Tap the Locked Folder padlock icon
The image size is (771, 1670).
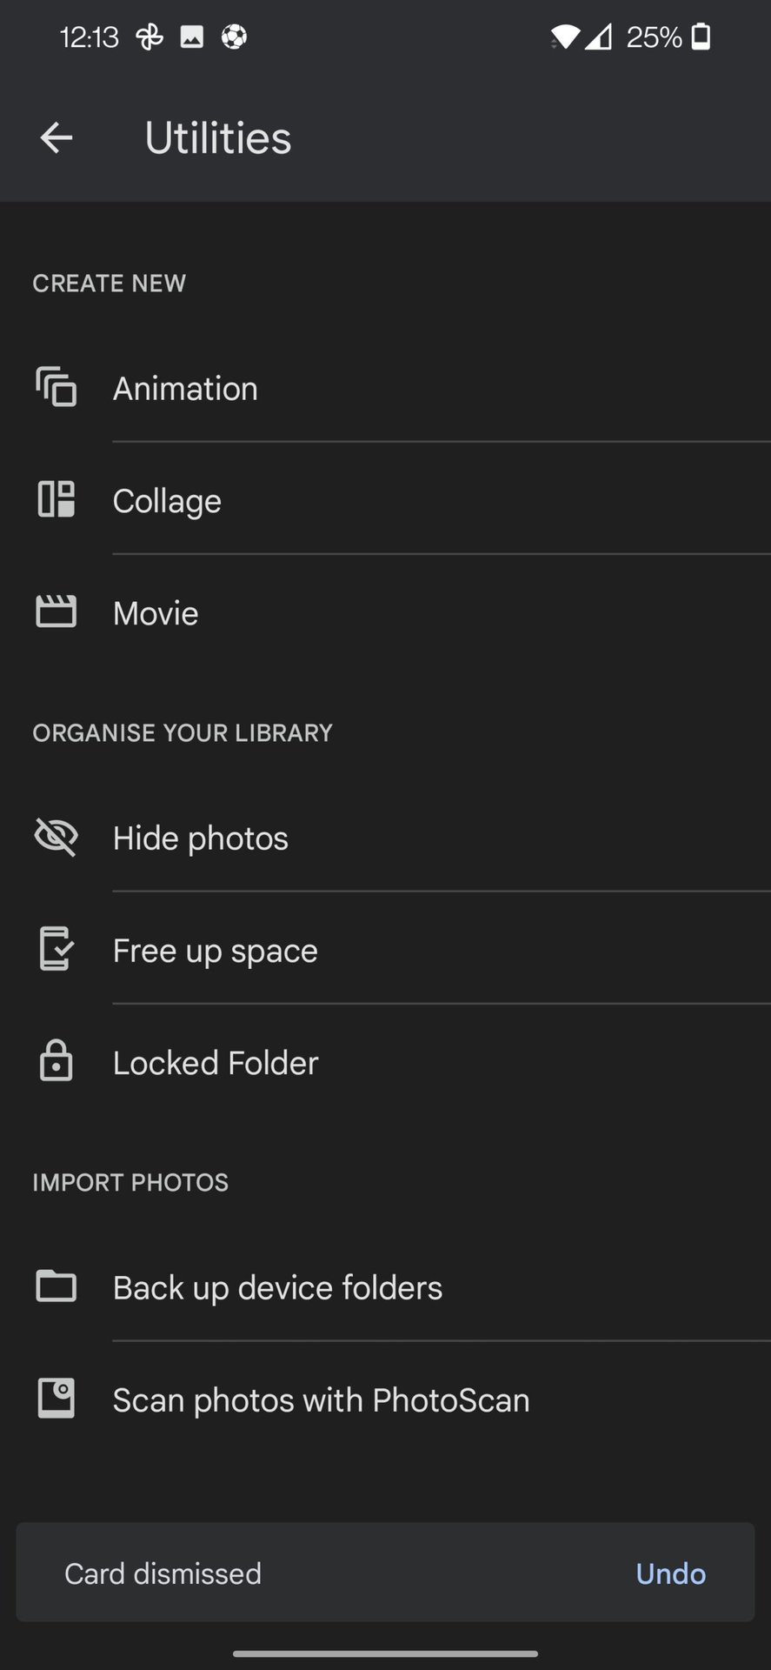[56, 1062]
